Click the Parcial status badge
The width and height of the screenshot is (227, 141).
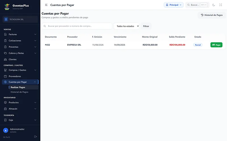pos(198,45)
